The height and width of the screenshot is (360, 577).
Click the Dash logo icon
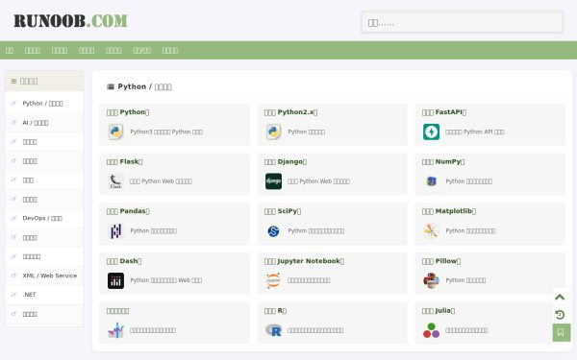tap(115, 280)
